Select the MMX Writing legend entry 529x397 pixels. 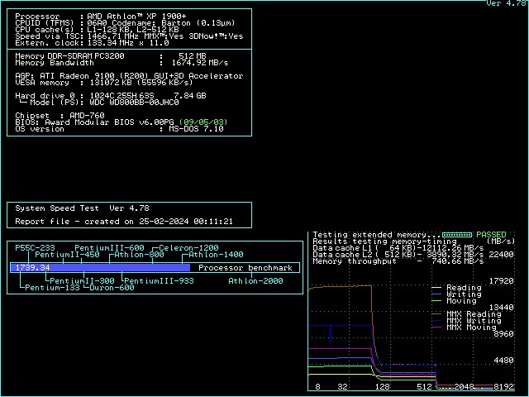[x=473, y=321]
